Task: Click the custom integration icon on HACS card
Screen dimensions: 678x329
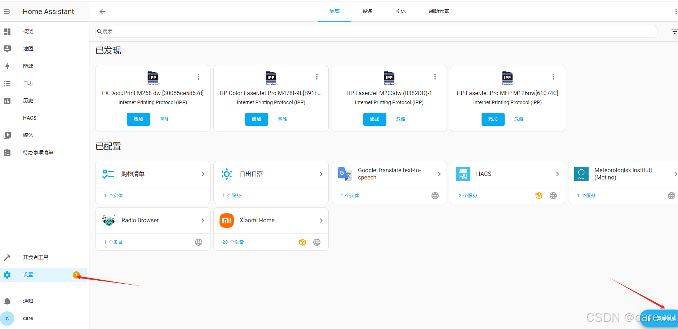Action: point(539,196)
